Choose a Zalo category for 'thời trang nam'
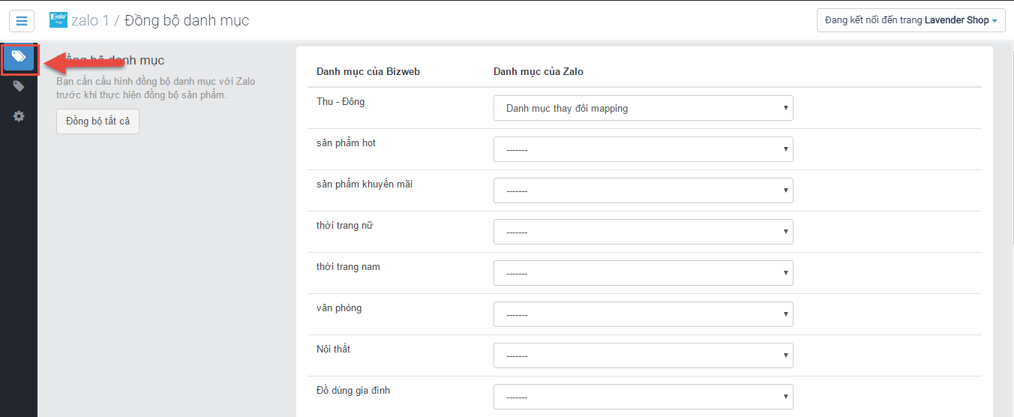Screen dimensions: 1014x417 pyautogui.click(x=643, y=273)
